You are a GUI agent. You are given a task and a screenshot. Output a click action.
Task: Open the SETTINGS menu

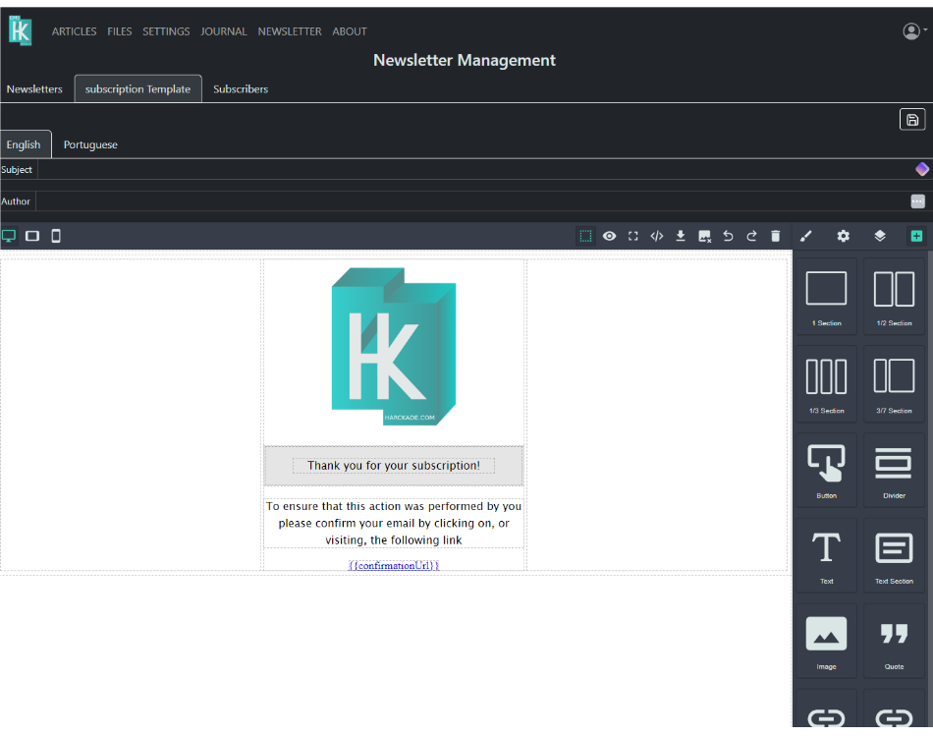(x=166, y=31)
